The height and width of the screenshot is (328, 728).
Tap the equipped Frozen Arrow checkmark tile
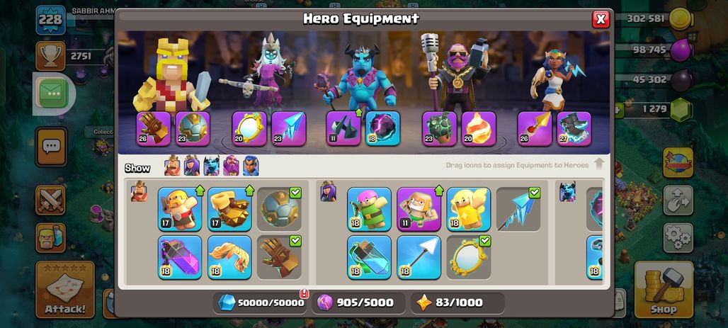[518, 209]
